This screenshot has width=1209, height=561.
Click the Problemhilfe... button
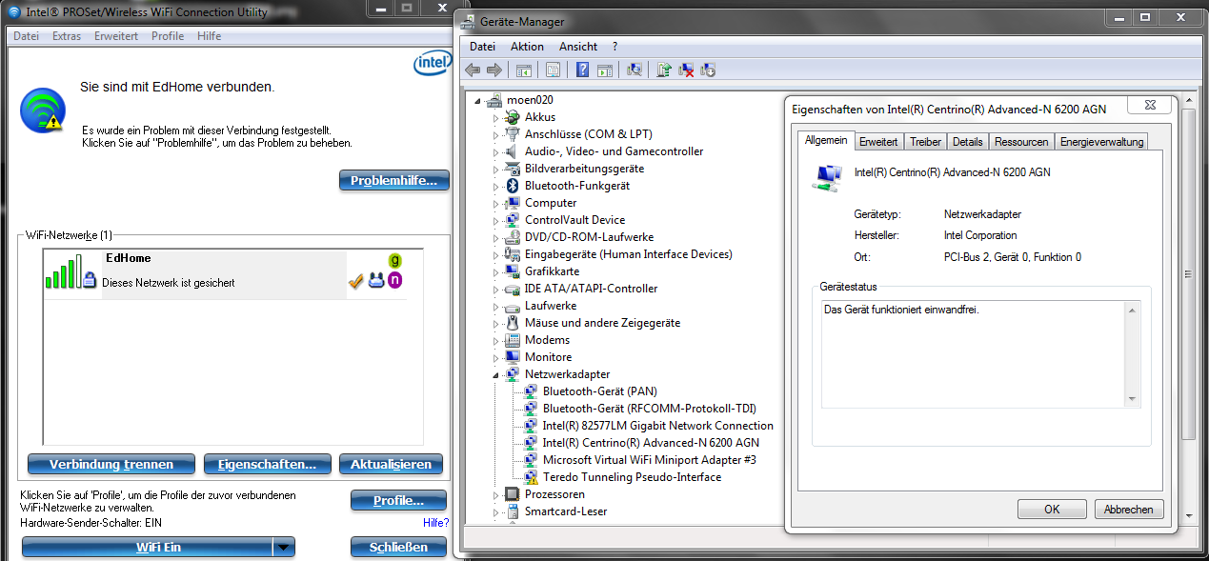pos(394,181)
